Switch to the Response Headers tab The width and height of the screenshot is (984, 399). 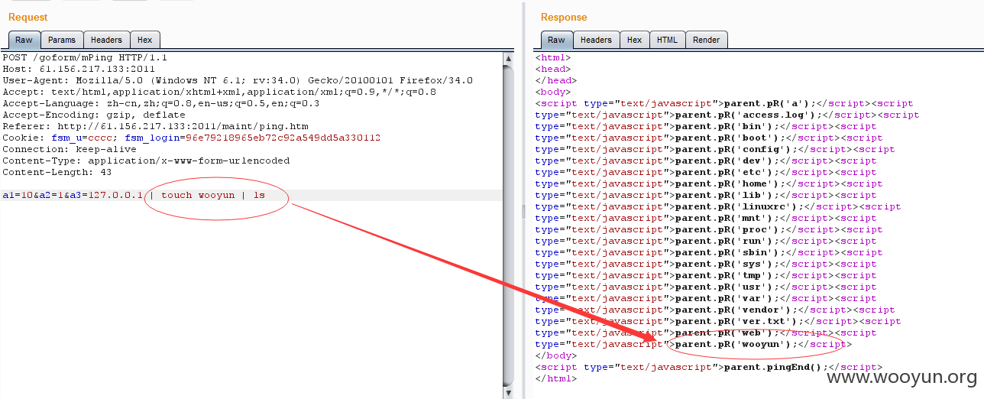(596, 40)
